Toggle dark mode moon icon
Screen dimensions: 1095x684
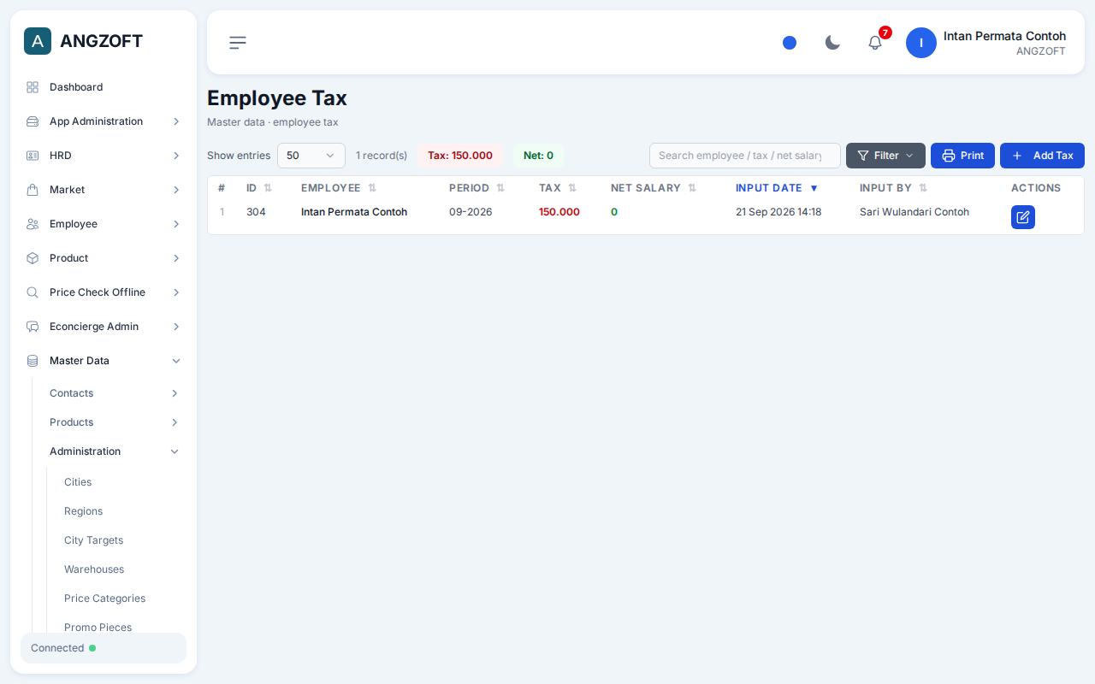pyautogui.click(x=832, y=43)
